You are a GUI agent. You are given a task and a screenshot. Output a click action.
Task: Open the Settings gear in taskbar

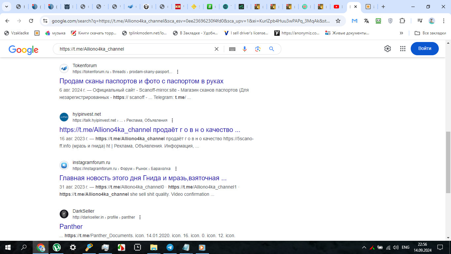[x=73, y=247]
